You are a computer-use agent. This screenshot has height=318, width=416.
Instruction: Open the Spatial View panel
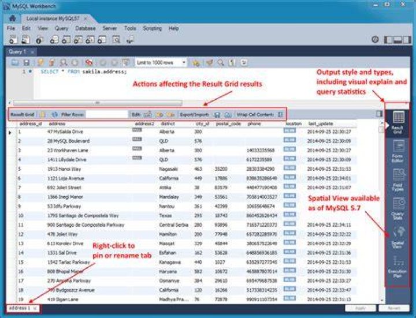[x=397, y=237]
